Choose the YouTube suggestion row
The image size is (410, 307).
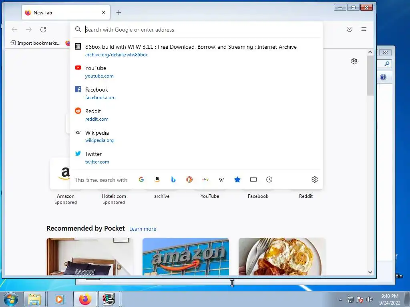click(x=196, y=72)
